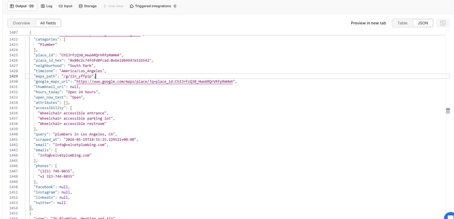Click line number 1455
The width and height of the screenshot is (454, 219).
[x=14, y=213]
